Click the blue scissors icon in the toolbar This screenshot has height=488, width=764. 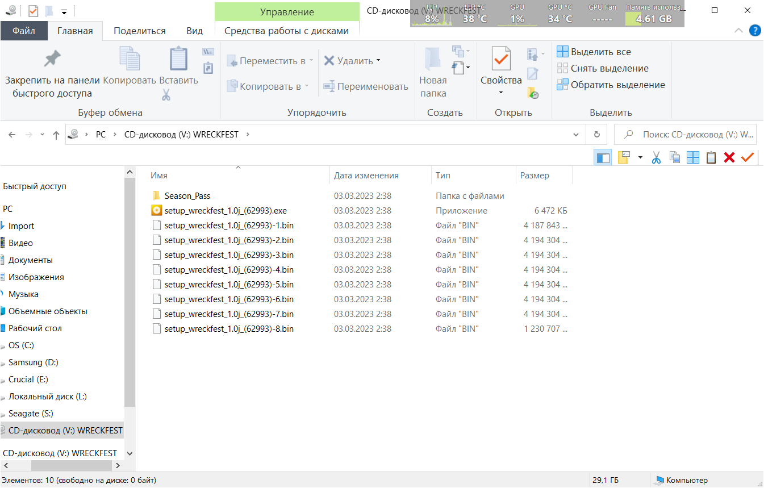[x=656, y=157]
